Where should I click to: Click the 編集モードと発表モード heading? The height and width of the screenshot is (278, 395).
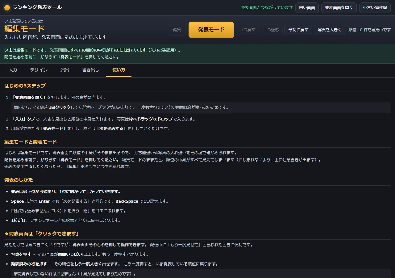[x=31, y=142]
